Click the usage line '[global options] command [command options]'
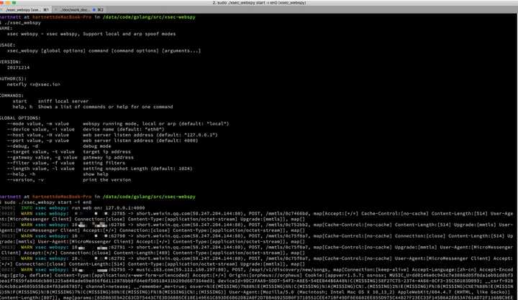Screen dimensions: 518x300 100,51
